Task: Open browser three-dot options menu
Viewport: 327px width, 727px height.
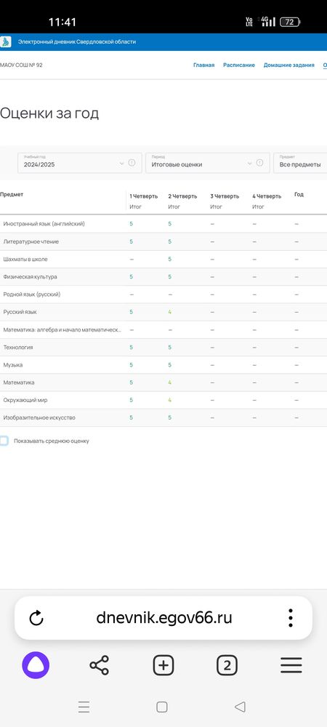Action: (291, 618)
